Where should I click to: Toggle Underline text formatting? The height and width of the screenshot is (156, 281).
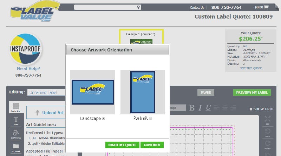point(208,108)
